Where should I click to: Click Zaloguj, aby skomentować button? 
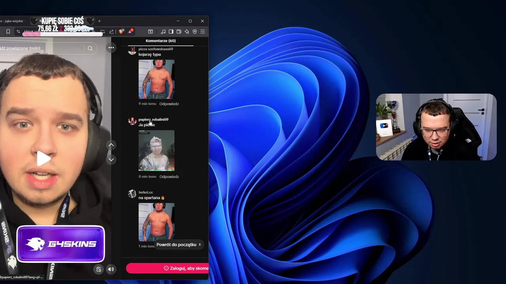click(x=167, y=268)
